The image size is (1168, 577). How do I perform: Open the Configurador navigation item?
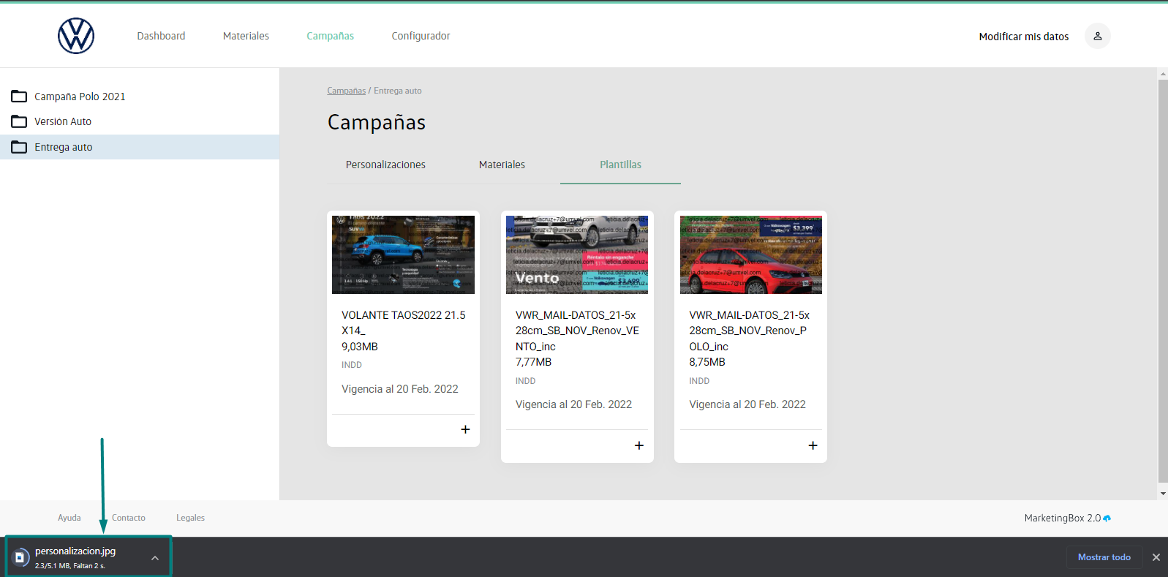[421, 36]
